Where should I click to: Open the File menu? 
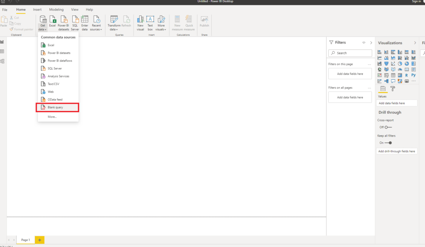5,10
